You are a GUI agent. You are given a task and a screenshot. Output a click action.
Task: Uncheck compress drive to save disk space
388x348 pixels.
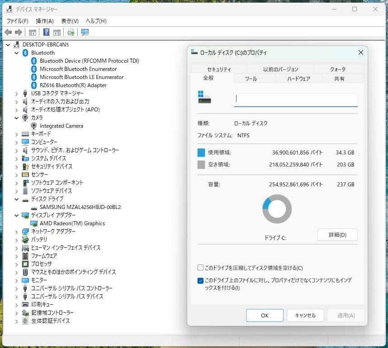(x=200, y=267)
